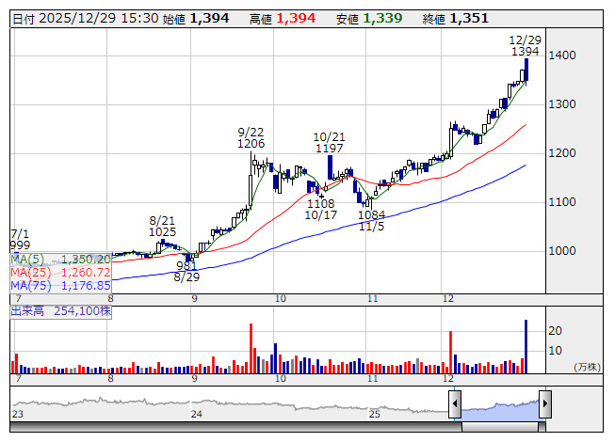Image resolution: width=615 pixels, height=442 pixels.
Task: Click the left range slider handle arrow
Action: pos(455,404)
